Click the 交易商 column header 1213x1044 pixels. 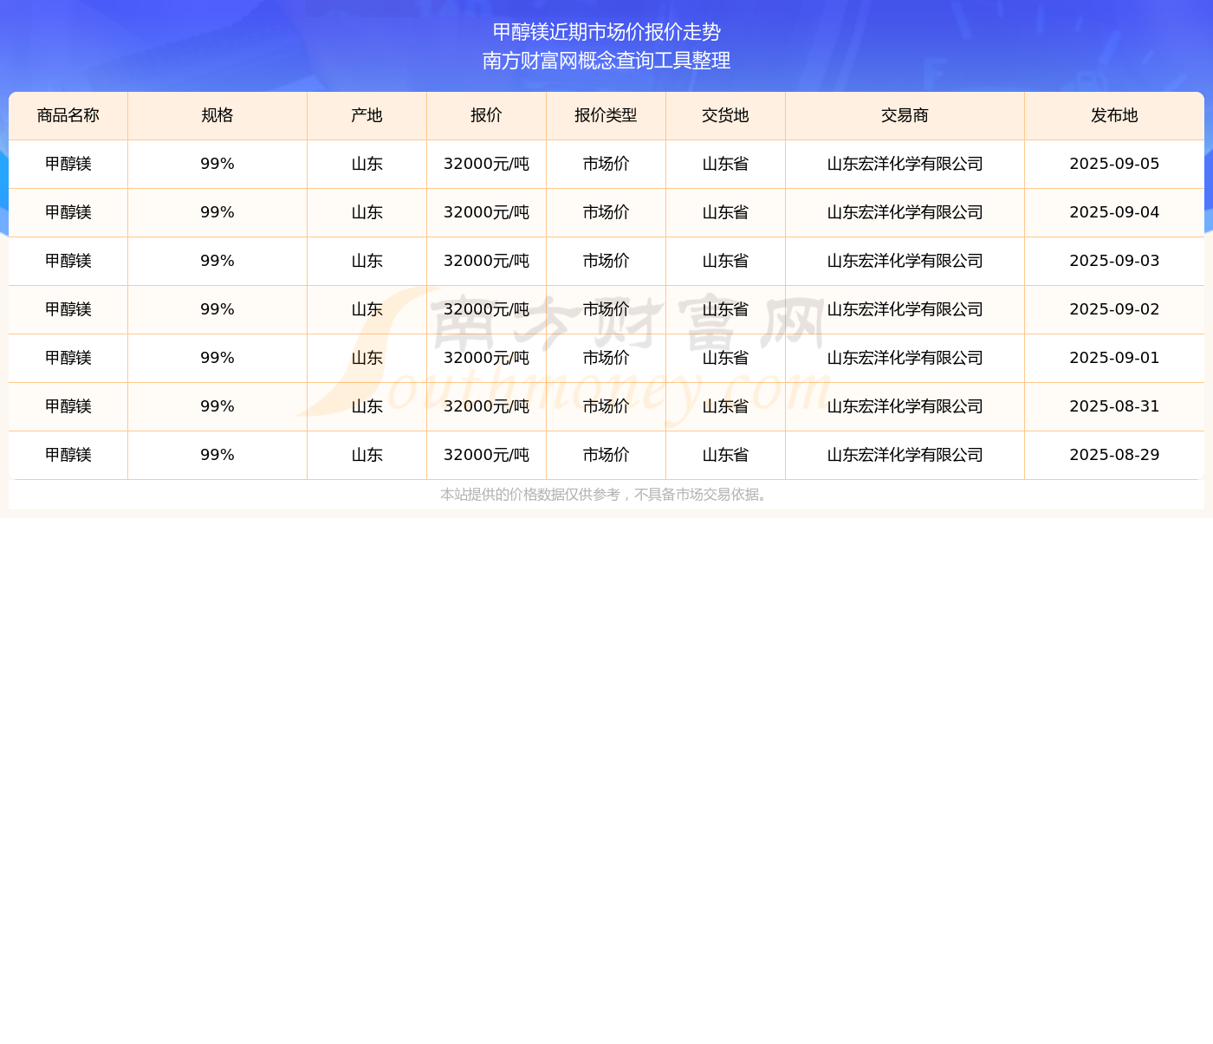tap(905, 116)
